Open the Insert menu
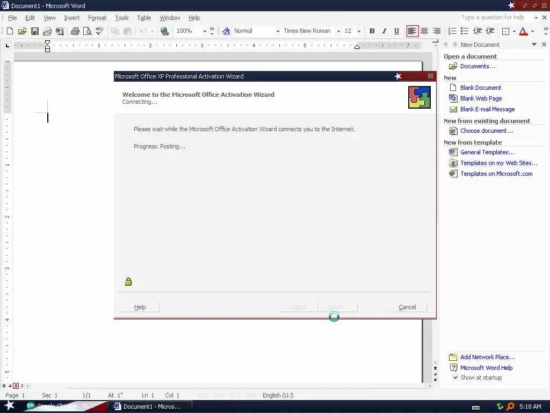The image size is (550, 413). [71, 18]
